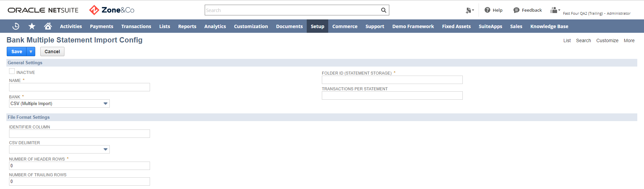Open the Documents menu

pos(289,26)
